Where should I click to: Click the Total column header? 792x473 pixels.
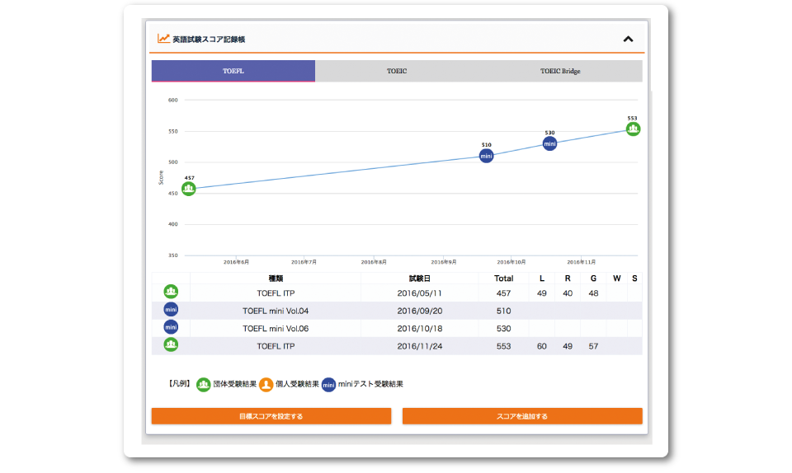pyautogui.click(x=503, y=279)
